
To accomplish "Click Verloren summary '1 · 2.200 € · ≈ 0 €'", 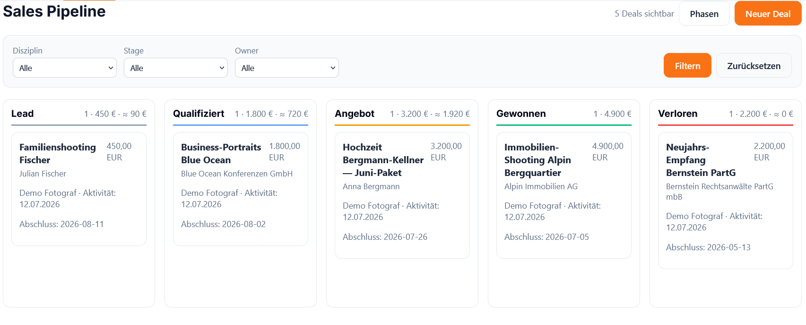I will tap(761, 114).
